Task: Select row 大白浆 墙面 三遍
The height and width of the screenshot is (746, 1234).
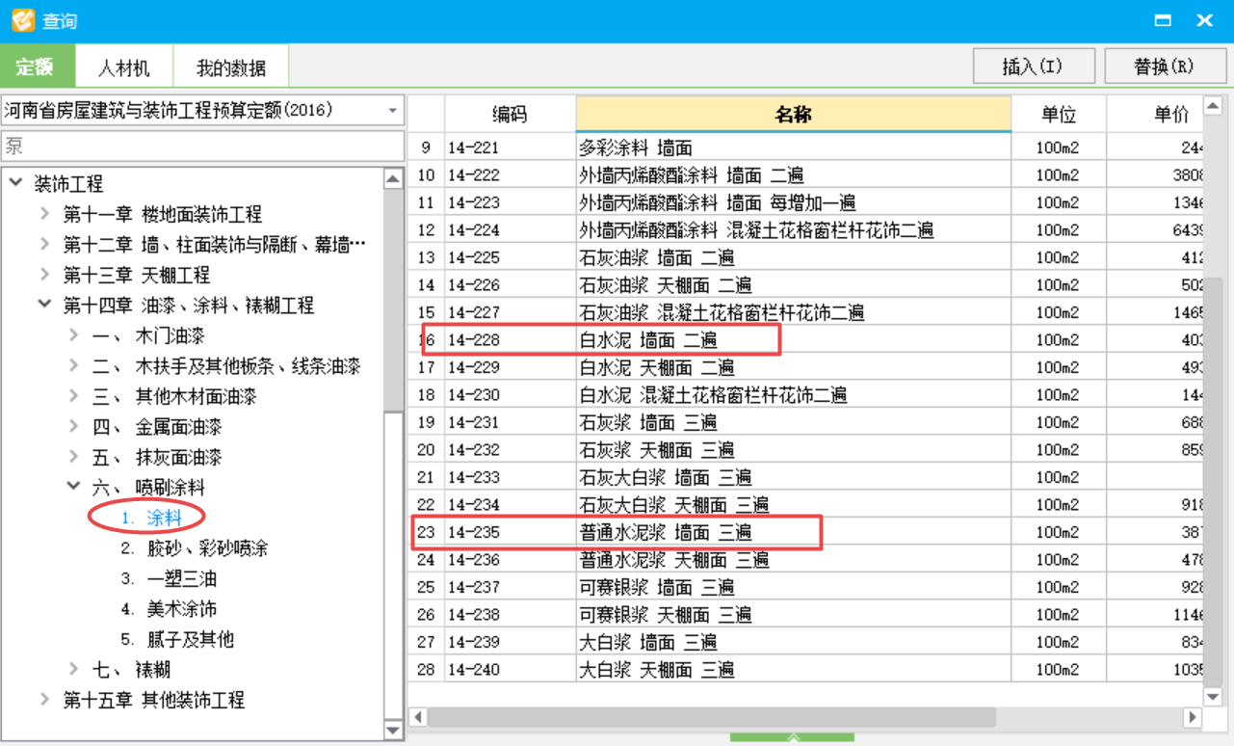Action: click(806, 642)
